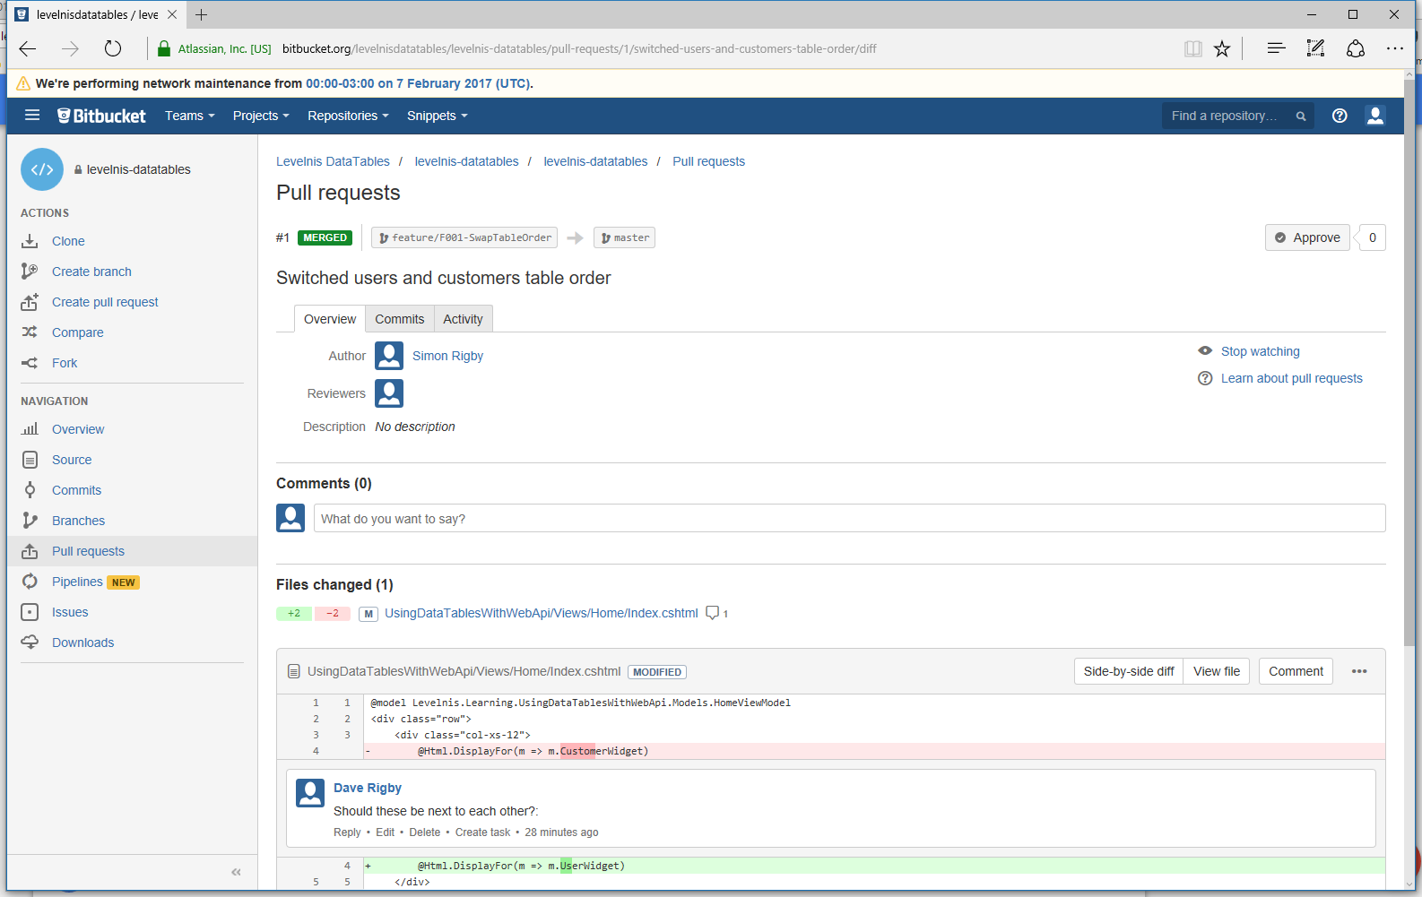Click the Side-by-side diff button
This screenshot has height=897, width=1422.
click(x=1129, y=671)
